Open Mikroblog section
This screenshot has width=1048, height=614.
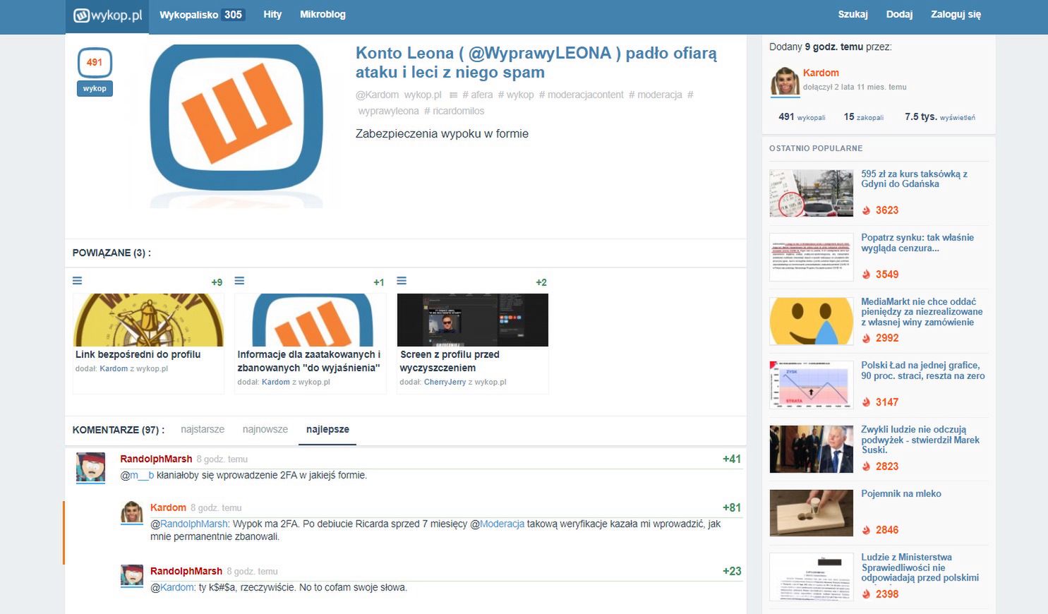(x=323, y=14)
